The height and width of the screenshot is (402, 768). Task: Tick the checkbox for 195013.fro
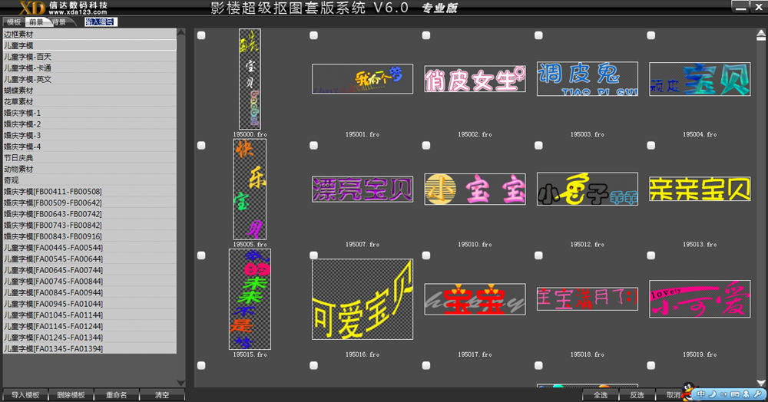651,145
